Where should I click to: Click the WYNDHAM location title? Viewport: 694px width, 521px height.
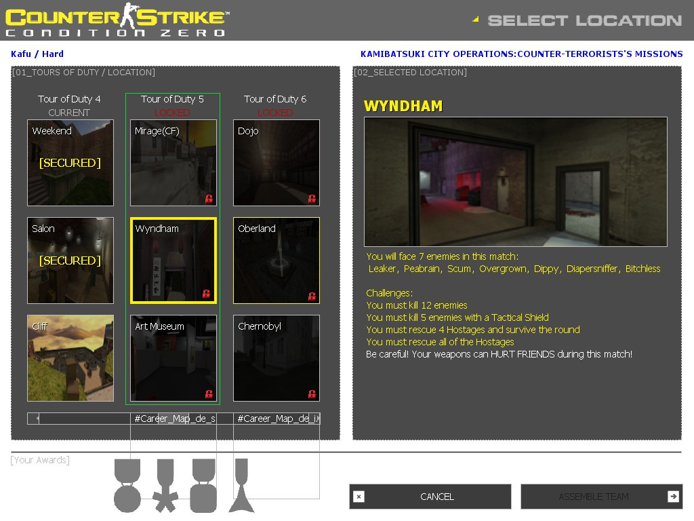pos(403,107)
